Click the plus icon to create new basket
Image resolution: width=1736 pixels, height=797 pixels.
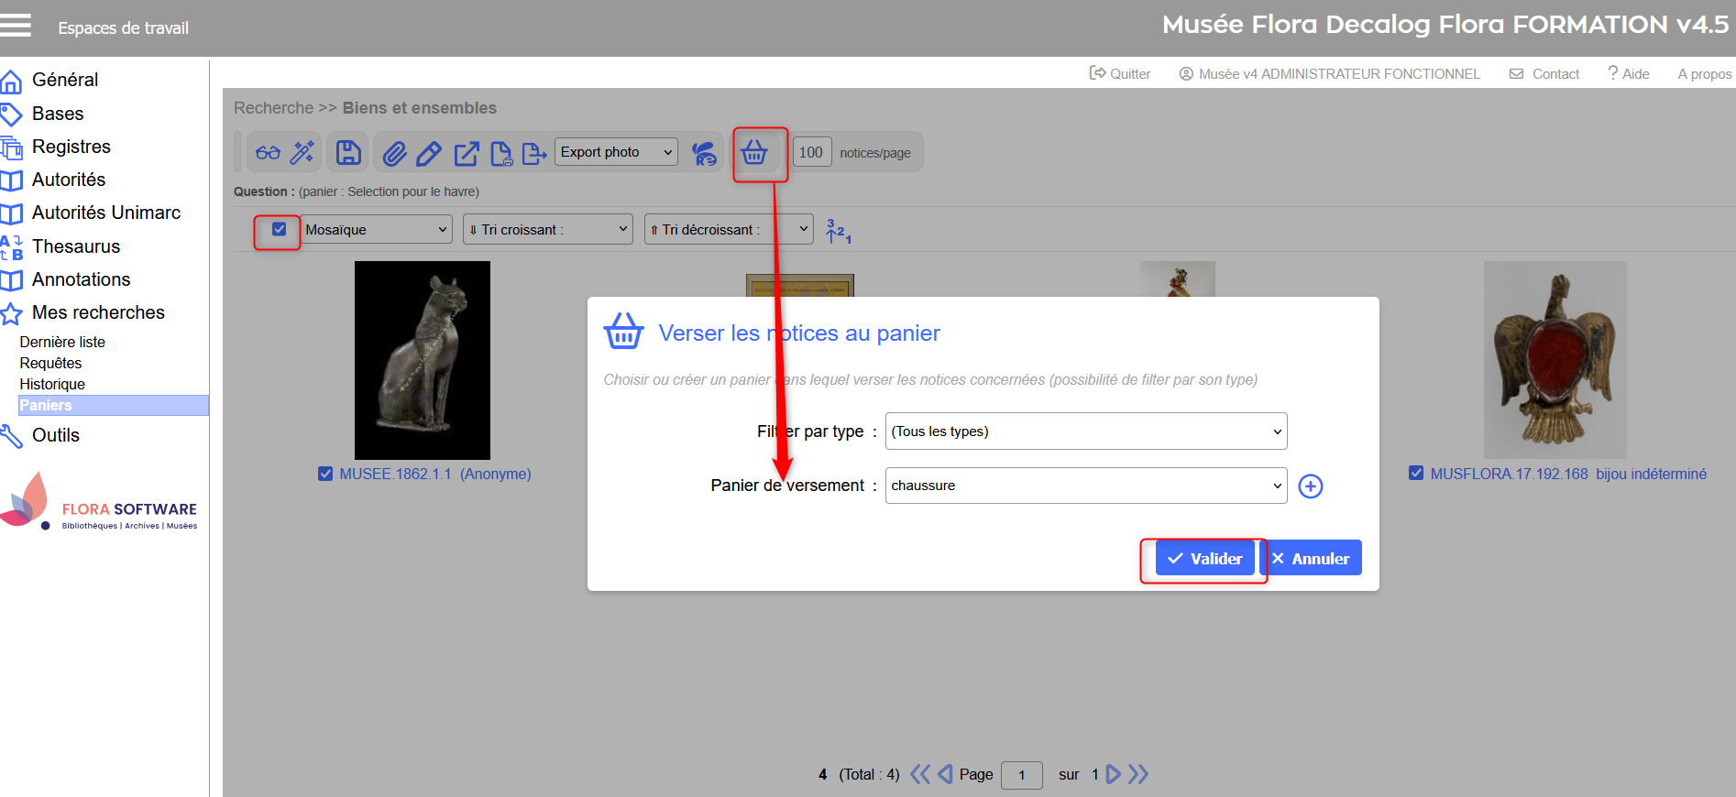click(1311, 486)
